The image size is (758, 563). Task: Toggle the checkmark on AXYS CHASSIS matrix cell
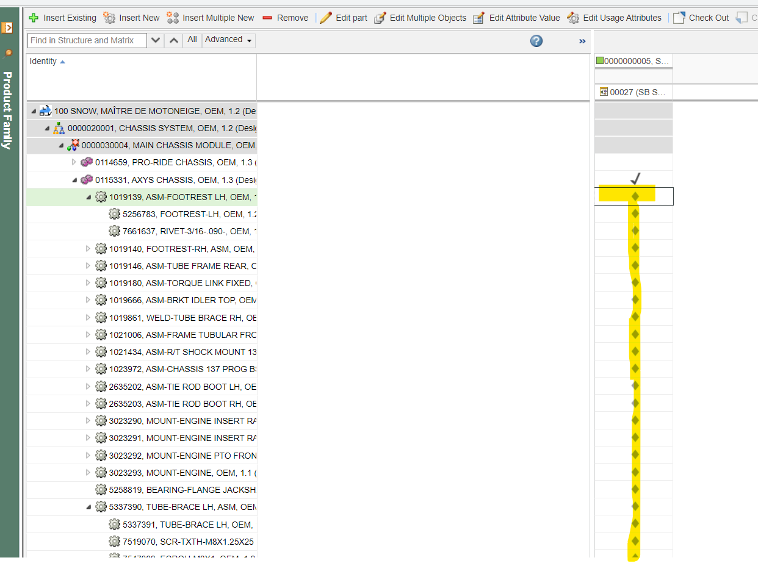click(635, 179)
